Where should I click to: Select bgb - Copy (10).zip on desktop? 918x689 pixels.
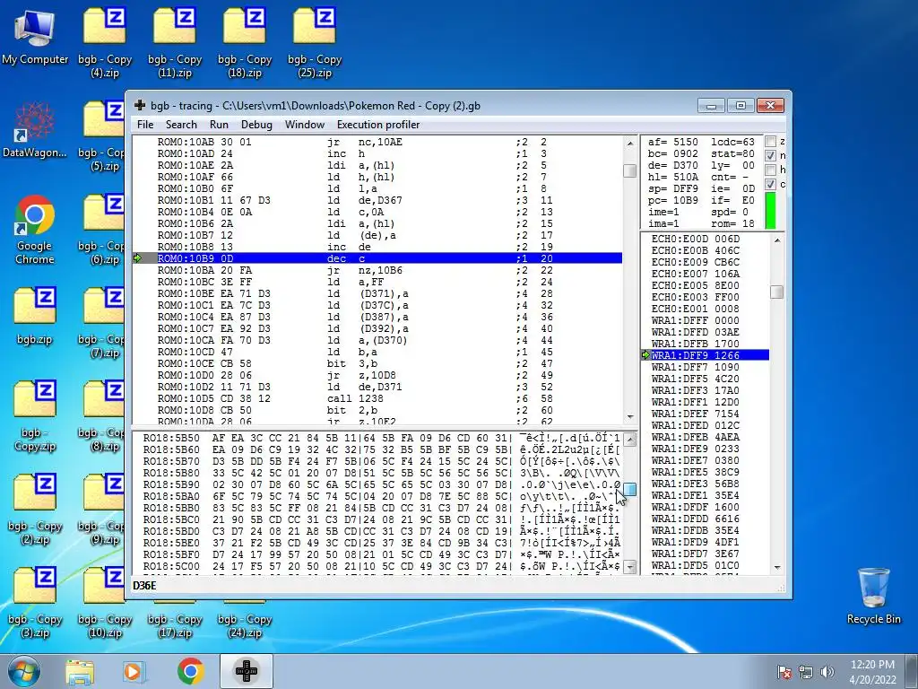105,604
